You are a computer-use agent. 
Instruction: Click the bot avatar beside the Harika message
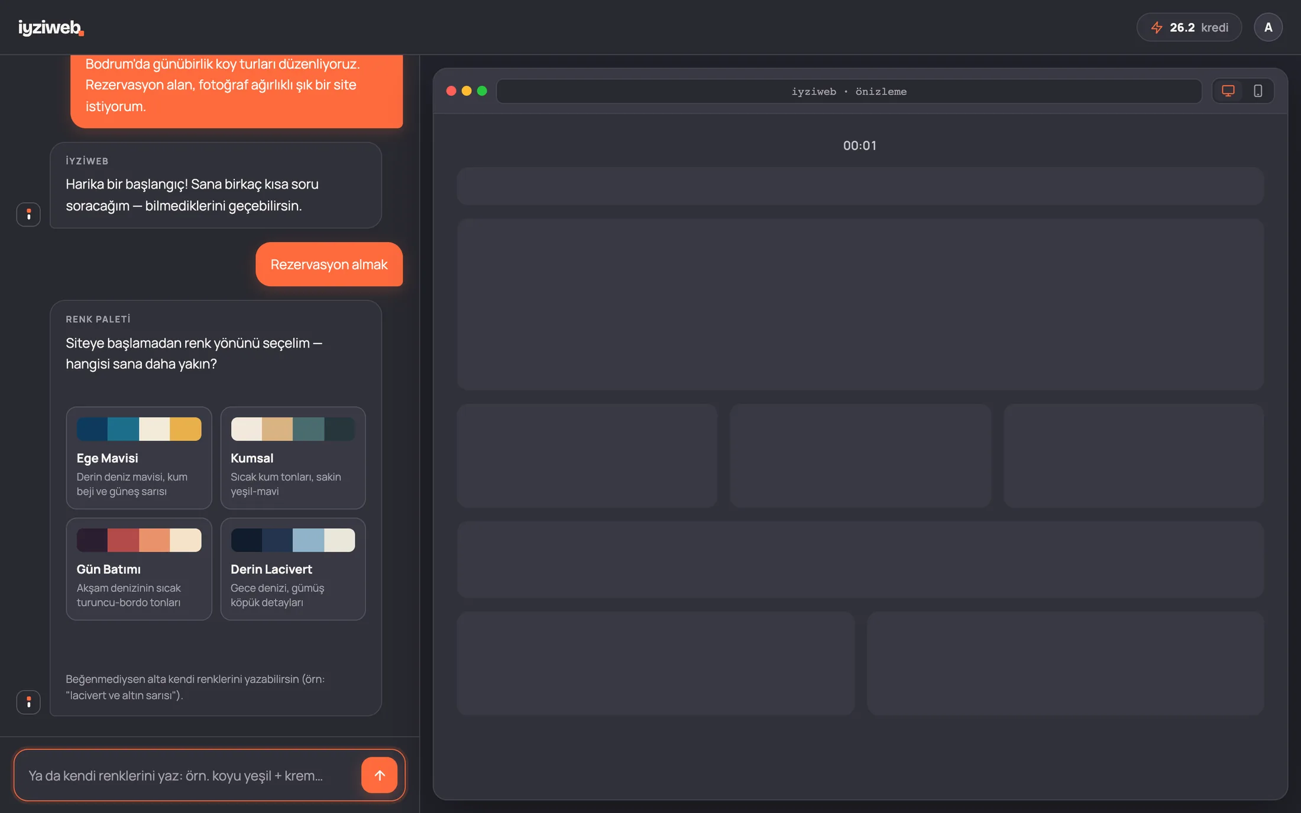click(x=28, y=214)
